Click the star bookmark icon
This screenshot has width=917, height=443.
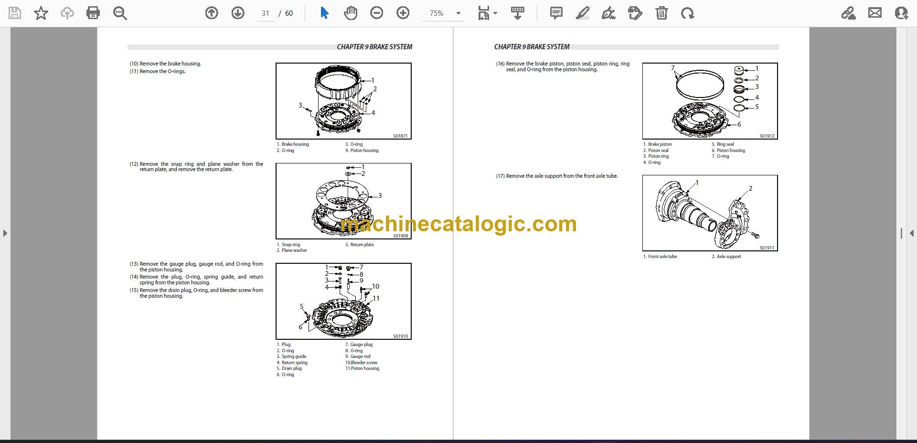click(41, 13)
